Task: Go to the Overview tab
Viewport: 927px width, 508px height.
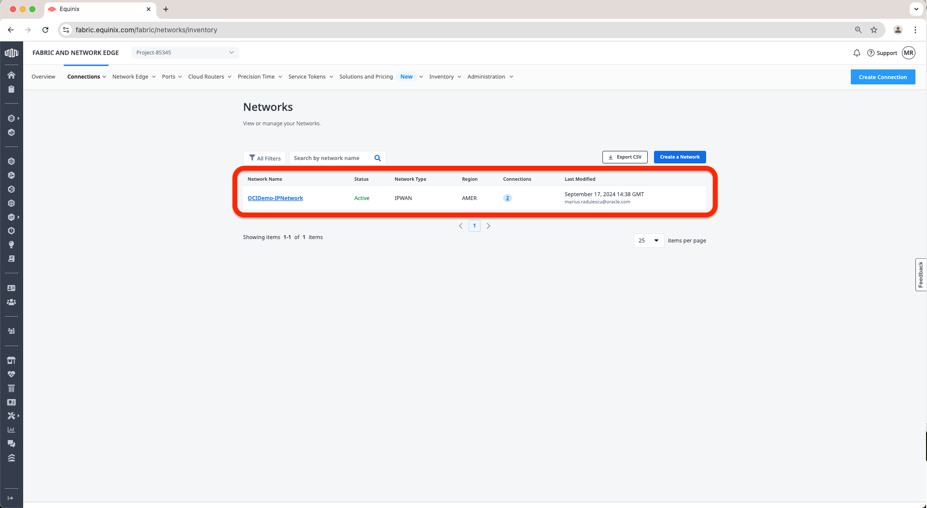Action: [x=43, y=77]
